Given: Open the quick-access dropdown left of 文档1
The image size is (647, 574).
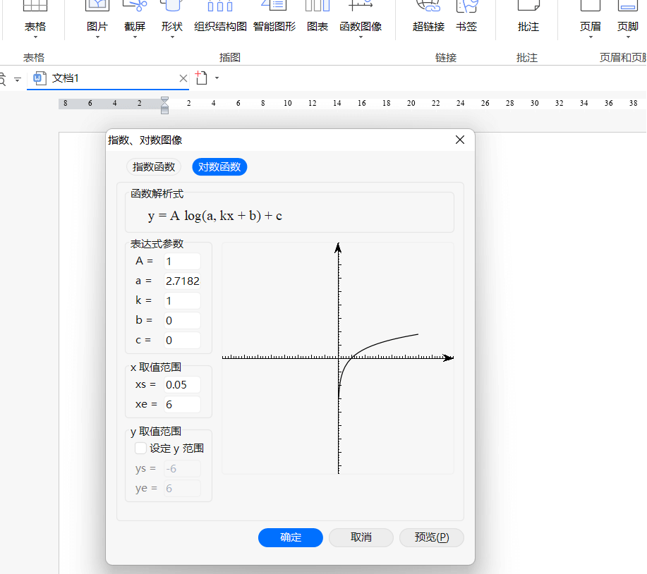Looking at the screenshot, I should 18,79.
